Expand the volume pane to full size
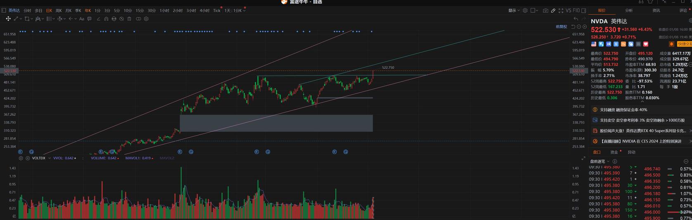The width and height of the screenshot is (692, 220). [x=583, y=158]
